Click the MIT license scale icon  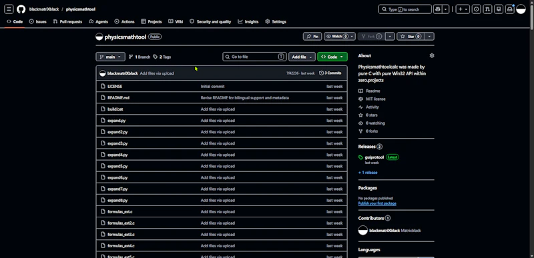point(361,99)
